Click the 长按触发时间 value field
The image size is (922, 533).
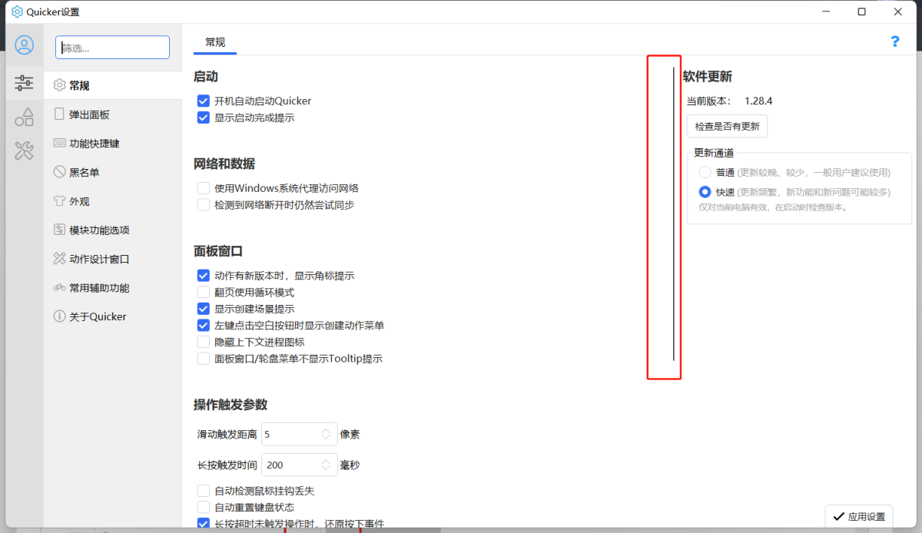[x=300, y=465]
